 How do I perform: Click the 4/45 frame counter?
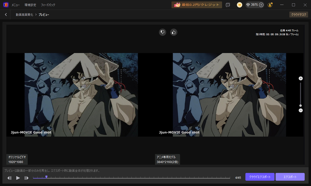[x=238, y=178]
